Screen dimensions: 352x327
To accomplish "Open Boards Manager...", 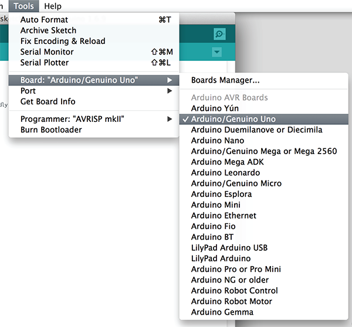I will 264,80.
